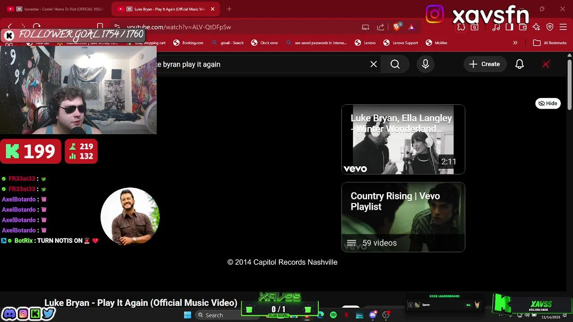The width and height of the screenshot is (573, 322).
Task: Open the McAfee bookmark
Action: [x=436, y=43]
